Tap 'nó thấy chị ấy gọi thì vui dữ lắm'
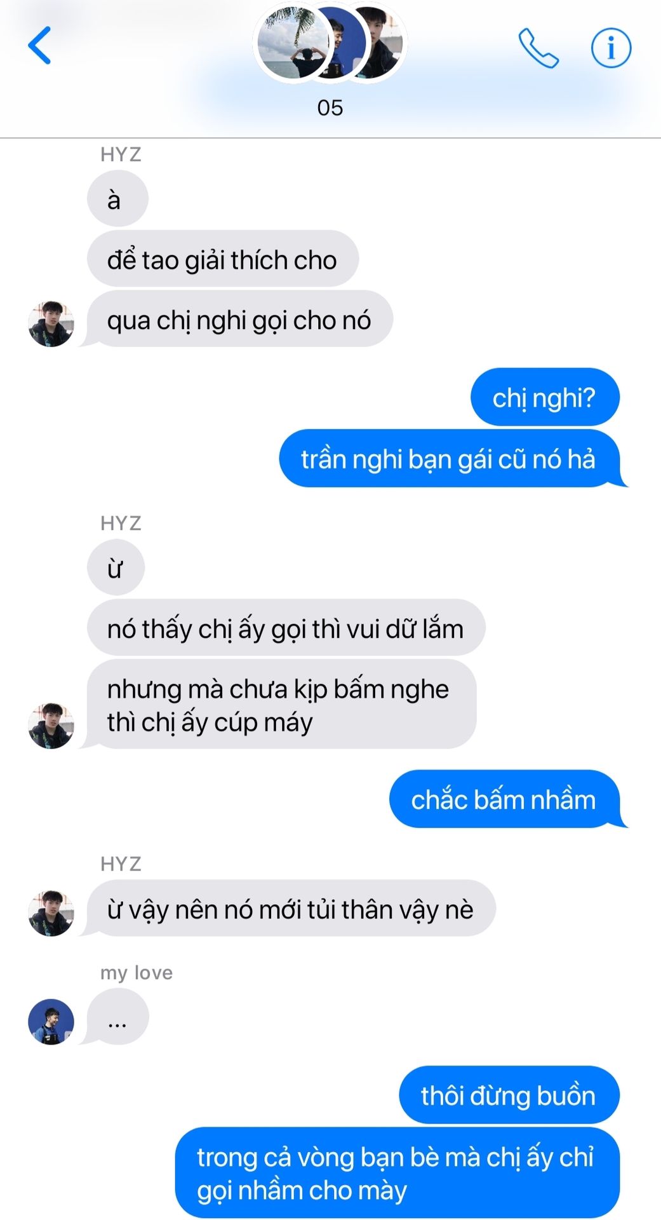Image resolution: width=661 pixels, height=1220 pixels. pos(286,628)
